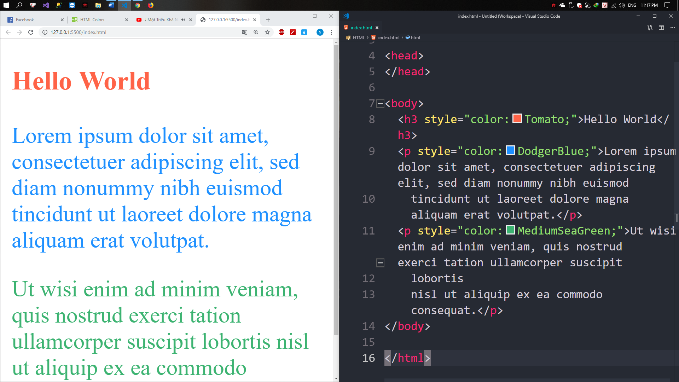This screenshot has width=679, height=382.
Task: Open the Google Translate page icon
Action: [x=244, y=32]
